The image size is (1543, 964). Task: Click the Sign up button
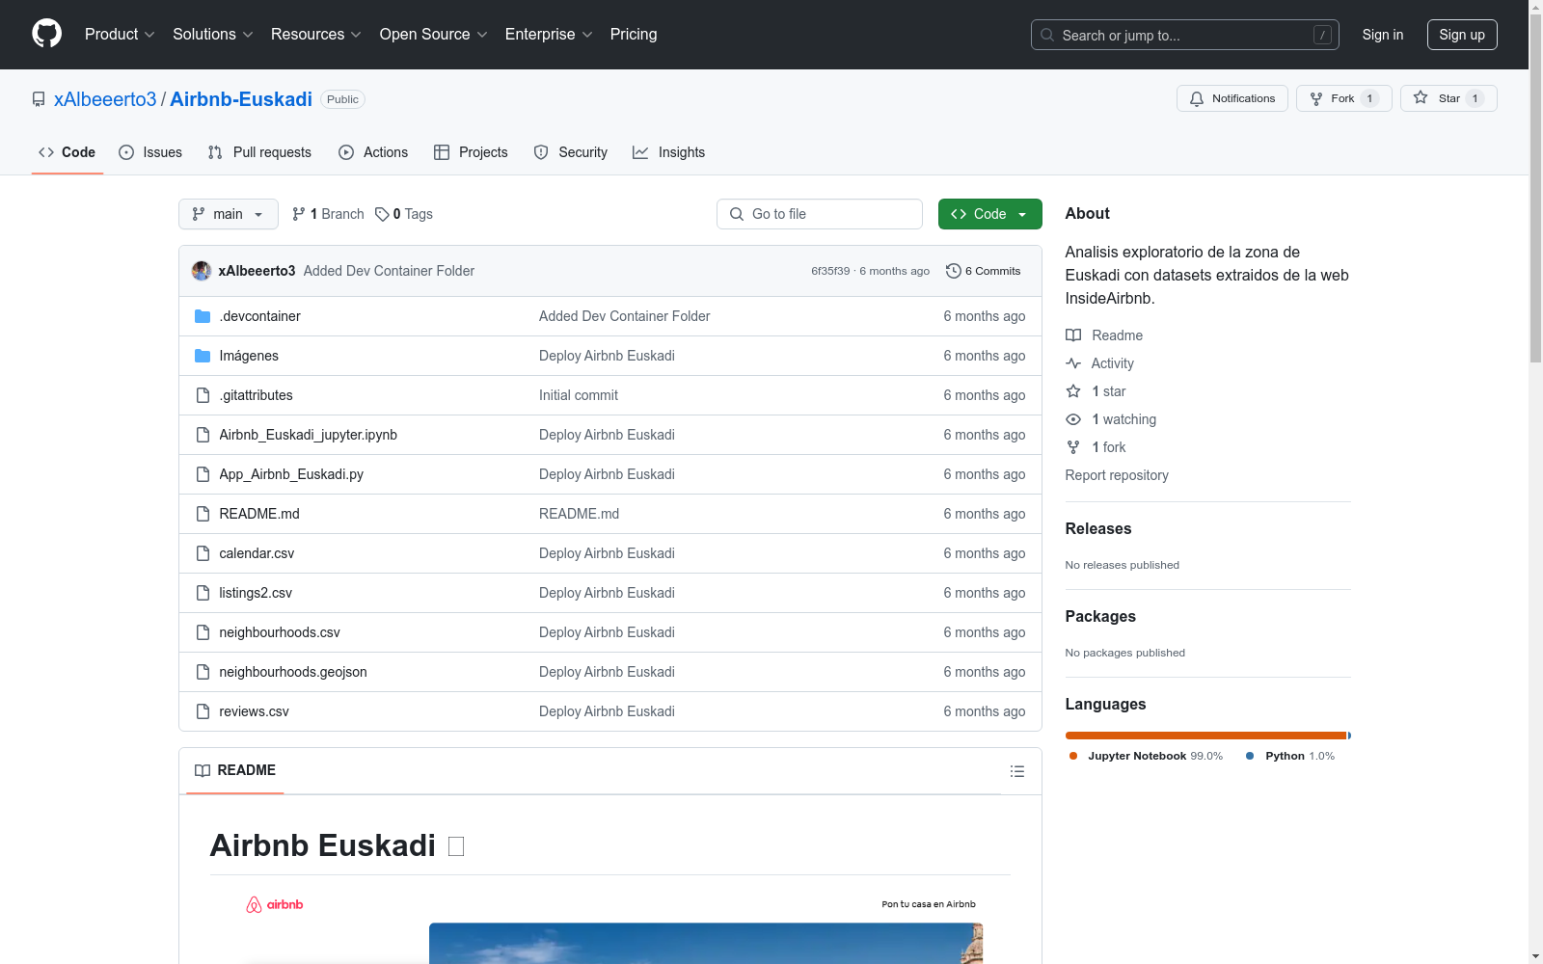[x=1462, y=35]
